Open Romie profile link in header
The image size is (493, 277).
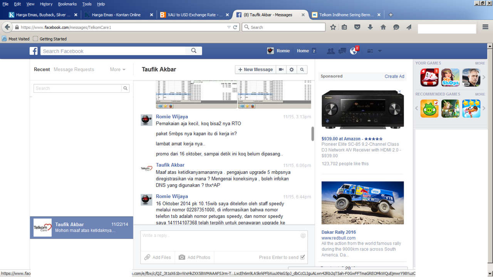click(278, 51)
